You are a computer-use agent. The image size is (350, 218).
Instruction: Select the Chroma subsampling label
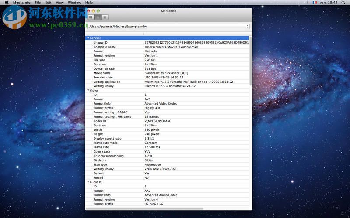pyautogui.click(x=108, y=156)
